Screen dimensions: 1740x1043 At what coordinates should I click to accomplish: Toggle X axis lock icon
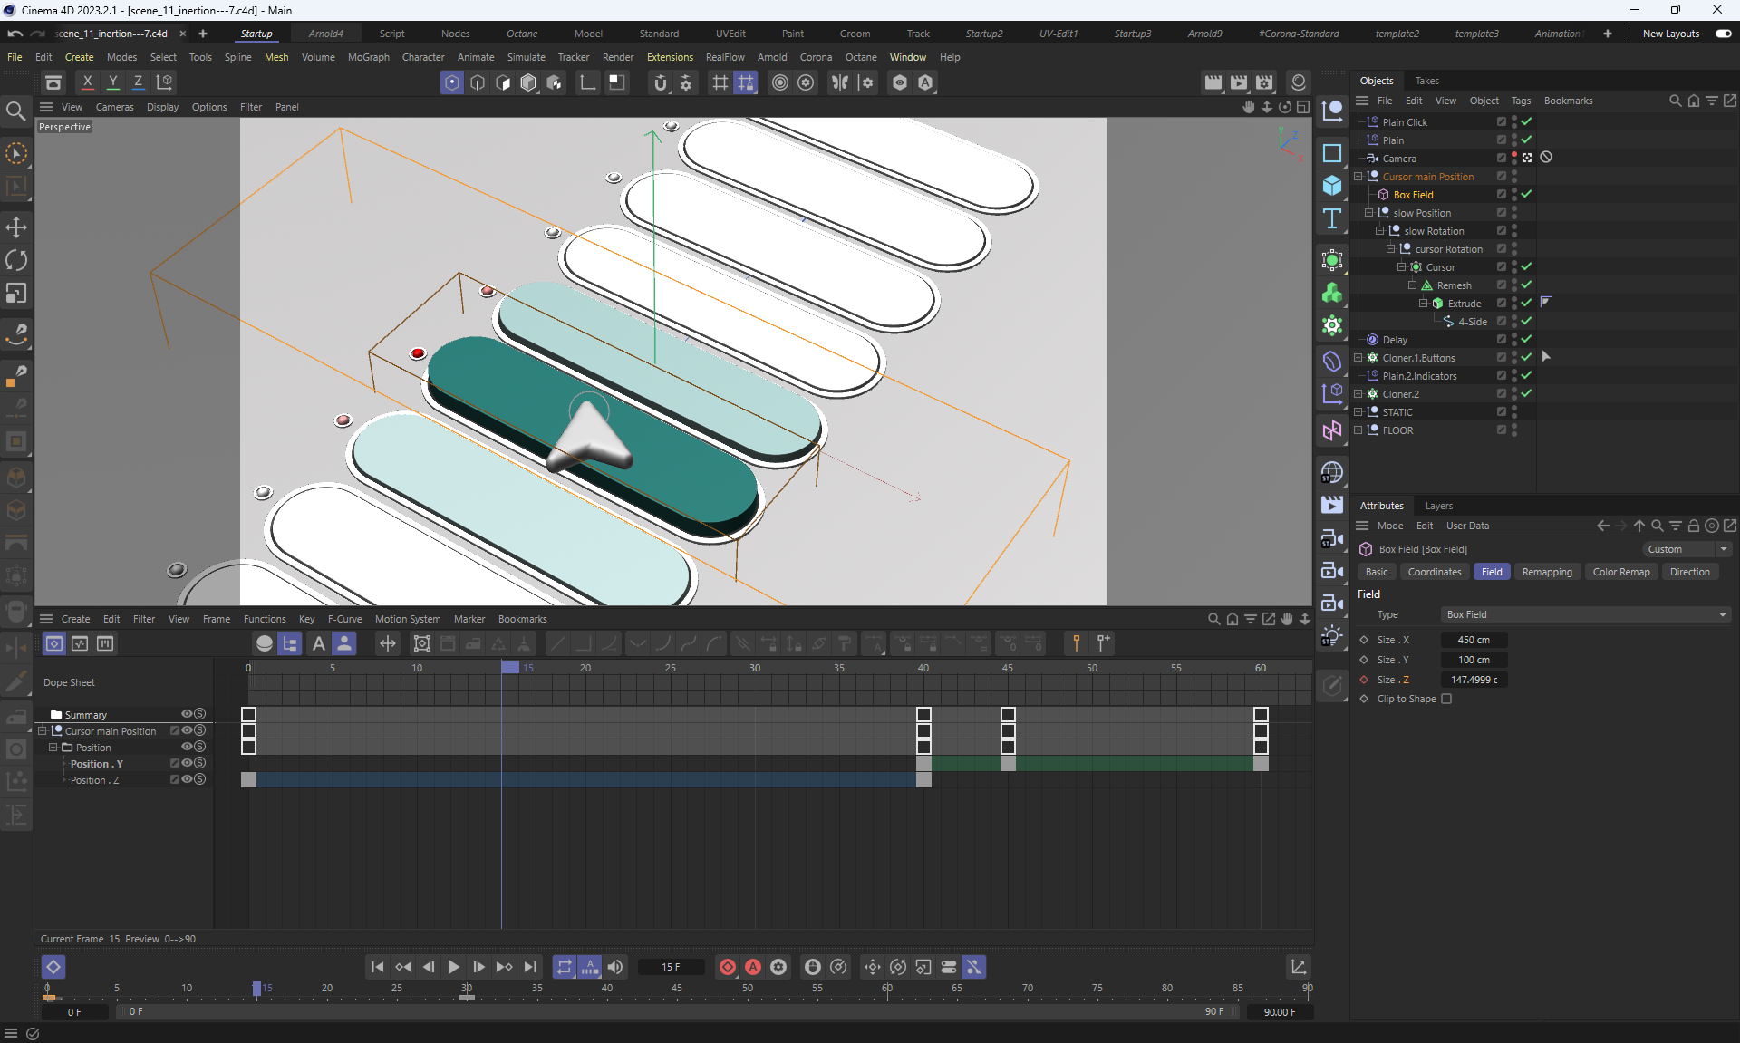click(x=88, y=82)
